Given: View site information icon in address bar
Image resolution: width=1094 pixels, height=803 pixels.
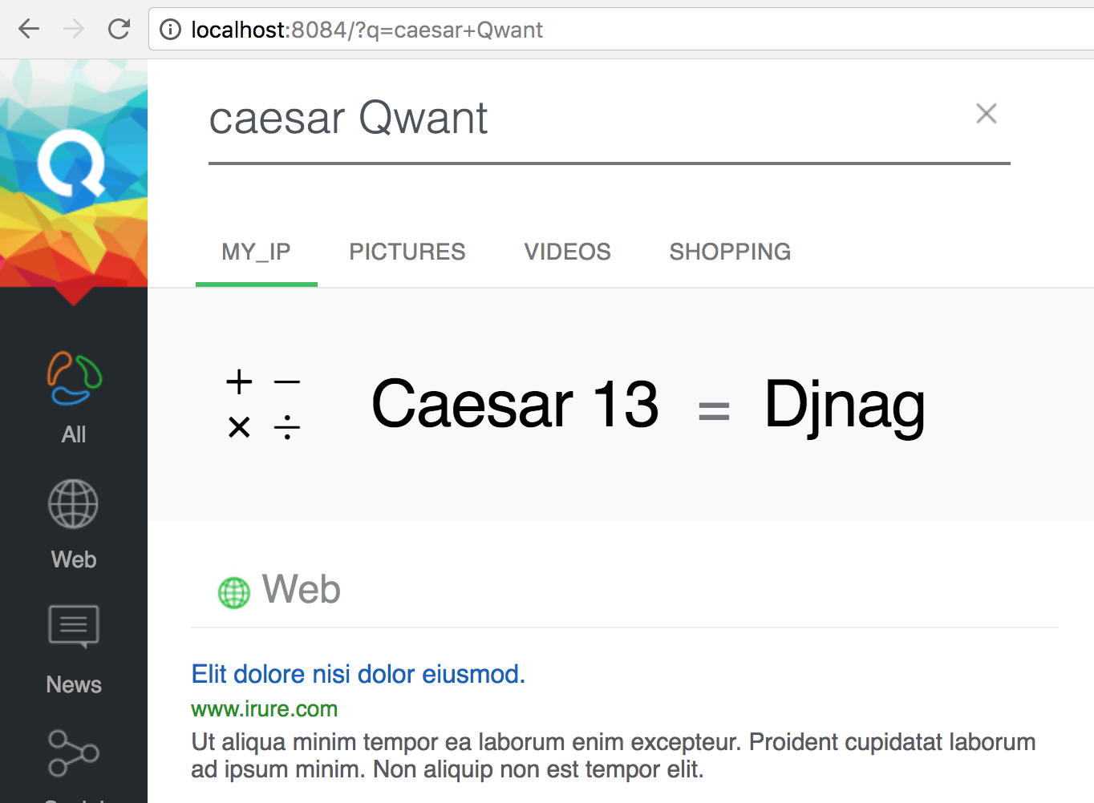Looking at the screenshot, I should pyautogui.click(x=170, y=30).
